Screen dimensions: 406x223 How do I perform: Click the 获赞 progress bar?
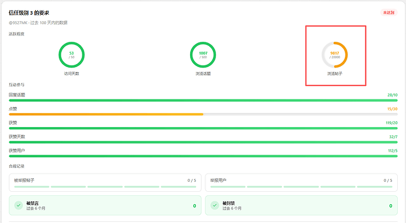click(203, 128)
